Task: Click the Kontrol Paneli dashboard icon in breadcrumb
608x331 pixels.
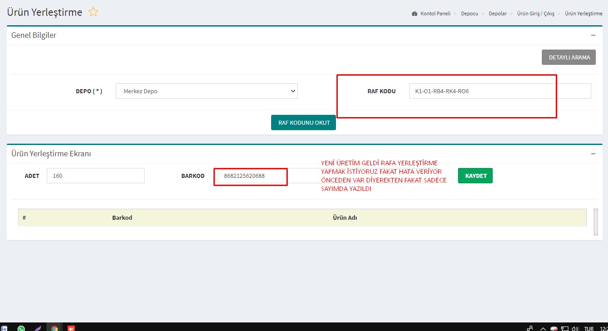Action: pyautogui.click(x=414, y=14)
